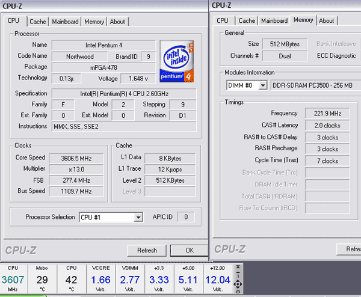361x297 pixels.
Task: Close the hardware monitor strip with X
Action: coord(238,266)
